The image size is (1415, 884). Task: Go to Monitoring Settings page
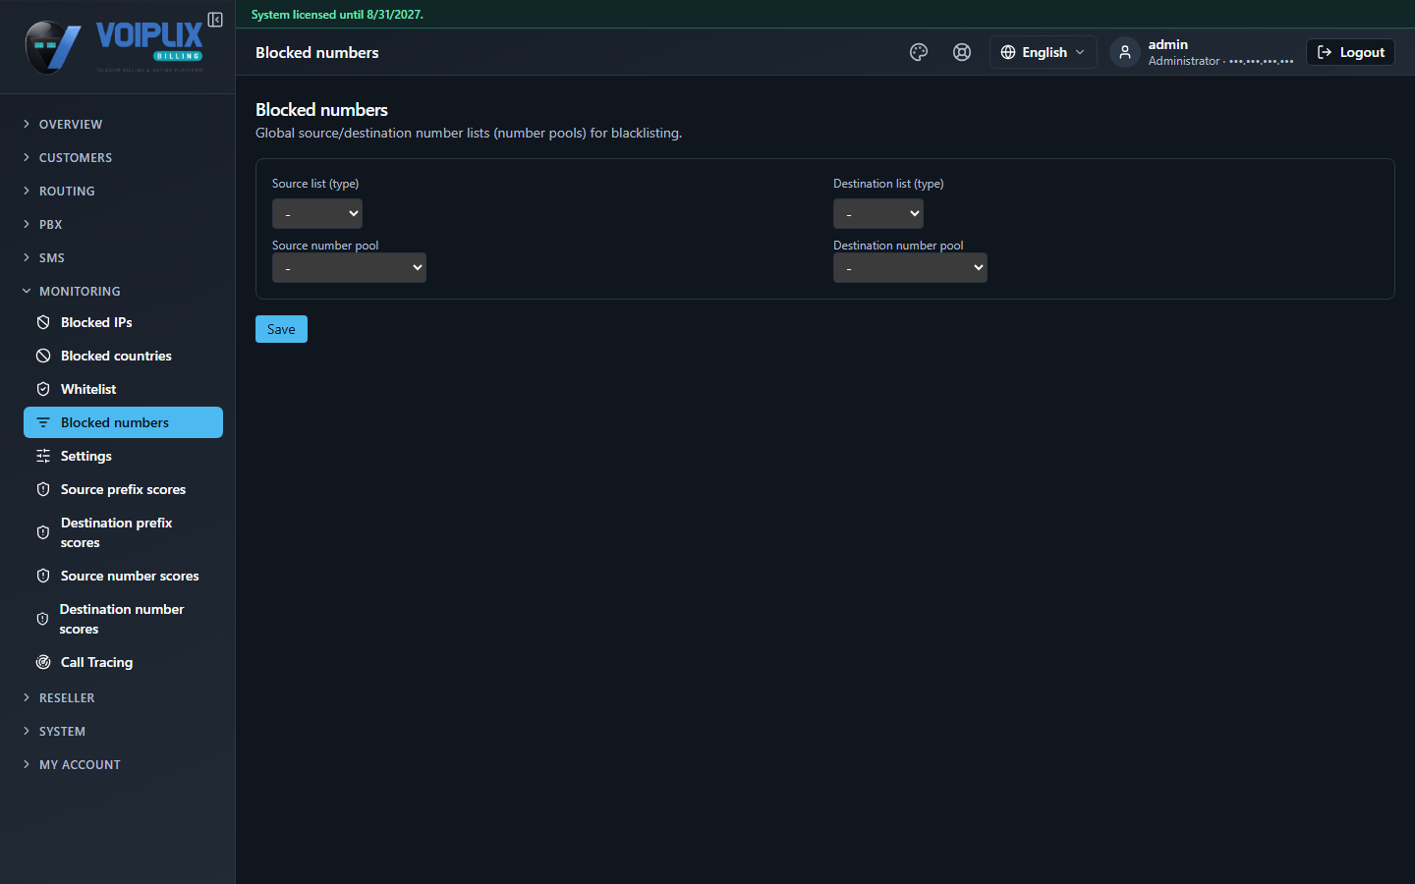click(123, 456)
